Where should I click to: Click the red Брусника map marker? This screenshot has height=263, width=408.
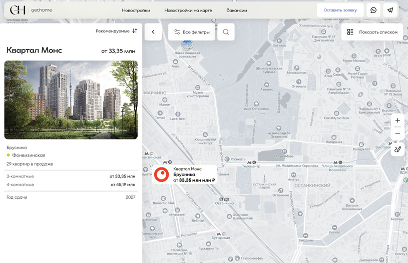pyautogui.click(x=161, y=174)
